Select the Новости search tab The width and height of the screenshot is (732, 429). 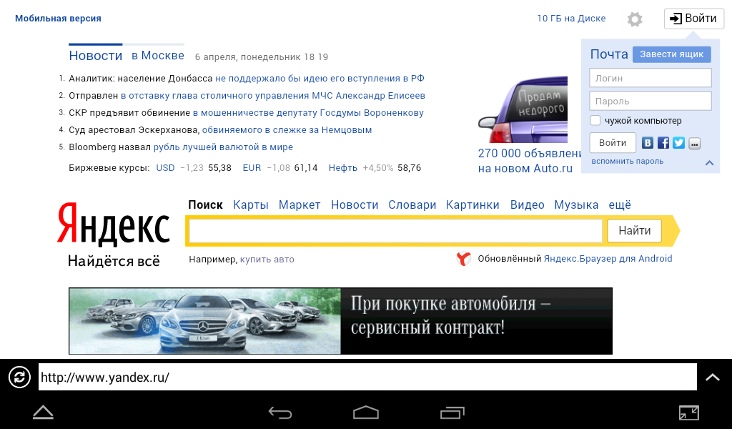pos(355,205)
